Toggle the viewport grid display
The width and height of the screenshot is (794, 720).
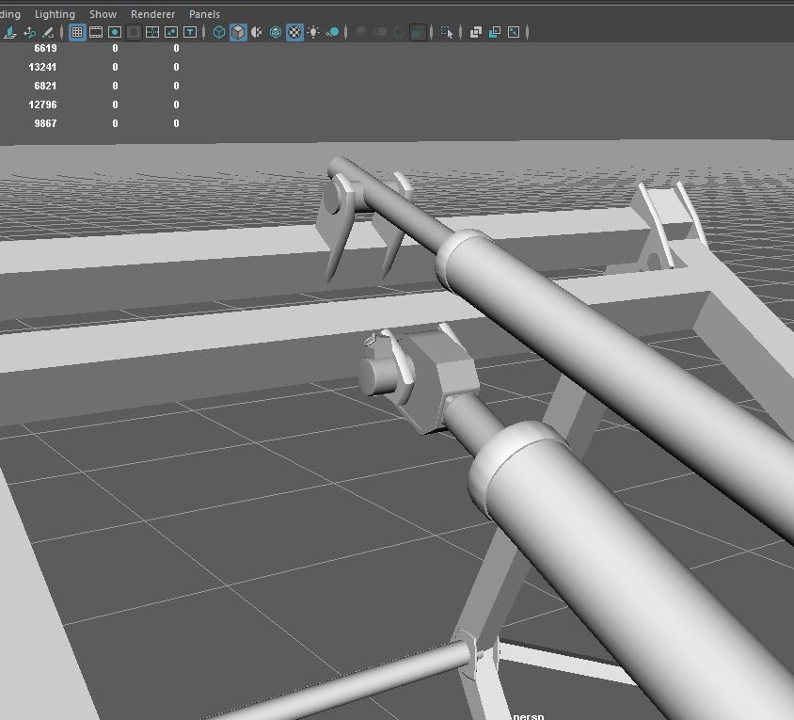(77, 32)
